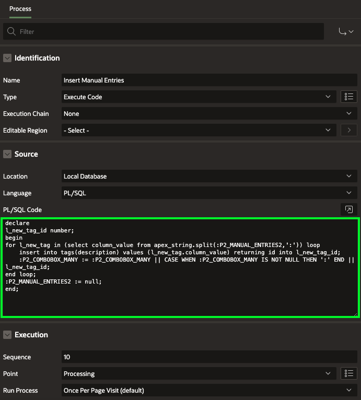Collapse the Identification section
This screenshot has width=361, height=400.
pyautogui.click(x=7, y=58)
